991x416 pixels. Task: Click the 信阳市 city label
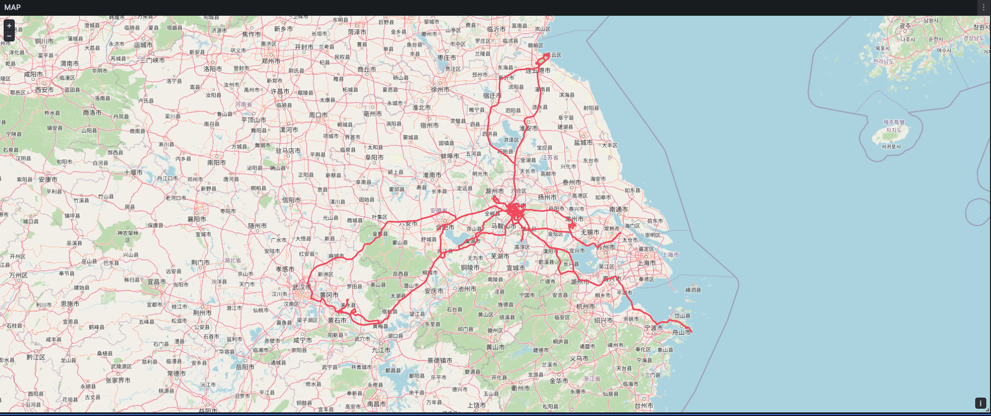[x=291, y=200]
